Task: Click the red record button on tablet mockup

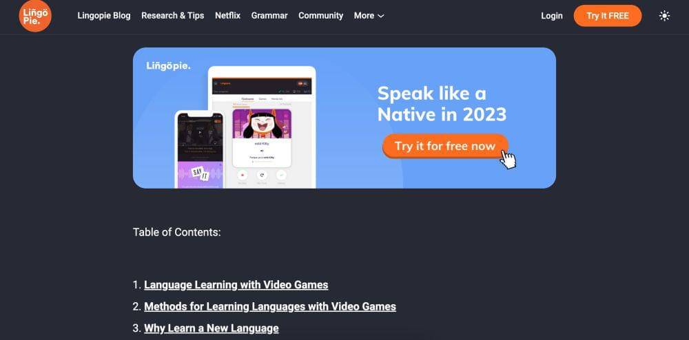Action: (242, 175)
